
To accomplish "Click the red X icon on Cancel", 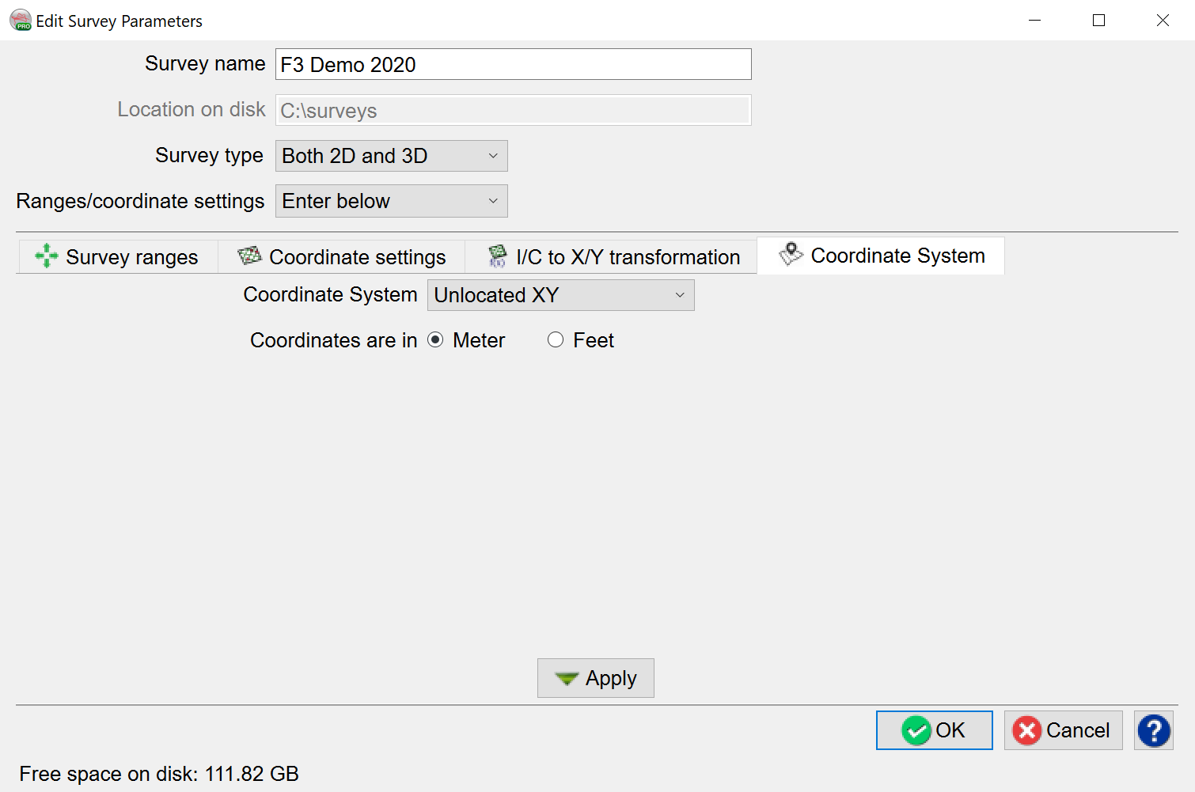I will click(x=1026, y=730).
